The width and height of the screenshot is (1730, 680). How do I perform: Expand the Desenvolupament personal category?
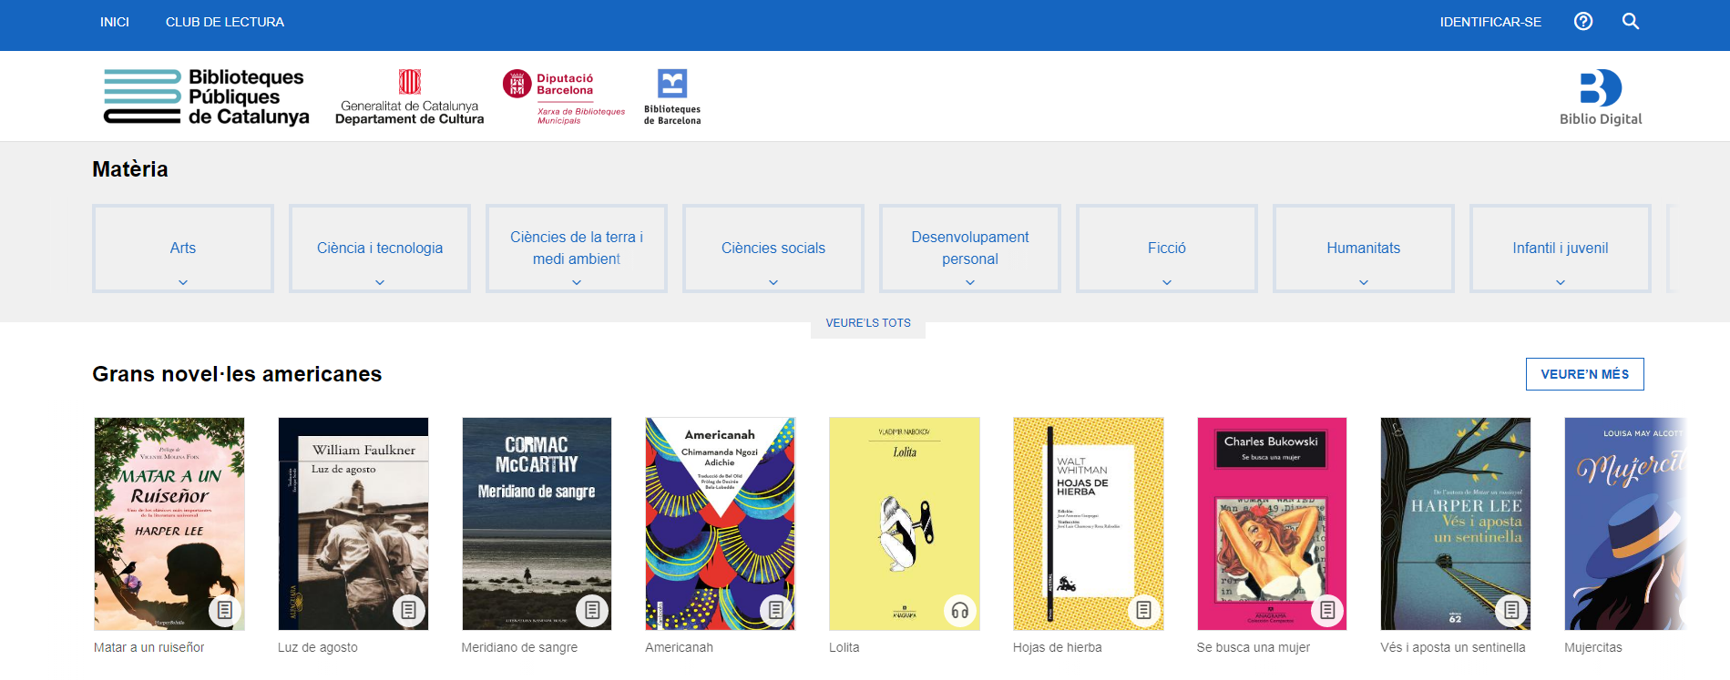point(970,249)
